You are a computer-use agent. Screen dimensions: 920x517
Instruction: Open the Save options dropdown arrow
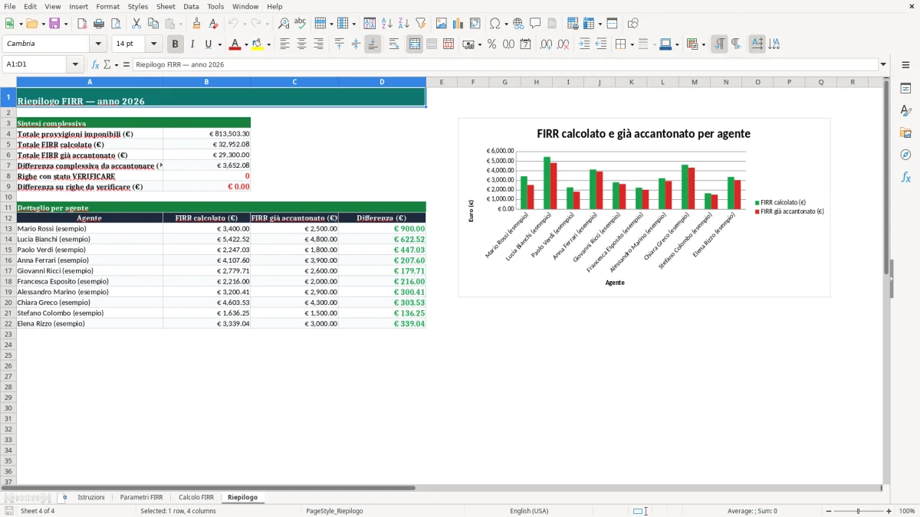[66, 24]
